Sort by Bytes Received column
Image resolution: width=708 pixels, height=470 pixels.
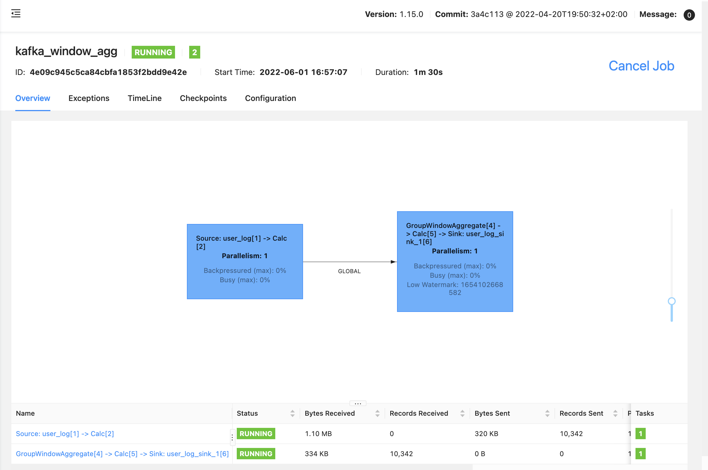click(377, 413)
